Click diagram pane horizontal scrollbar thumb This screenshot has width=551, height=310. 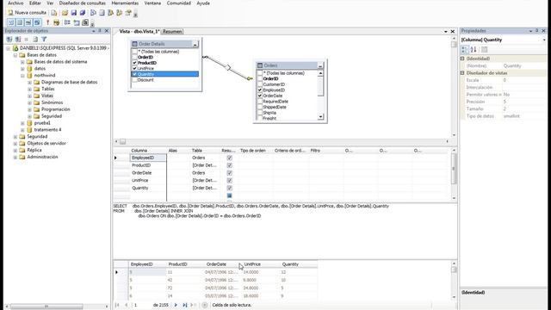pos(122,141)
